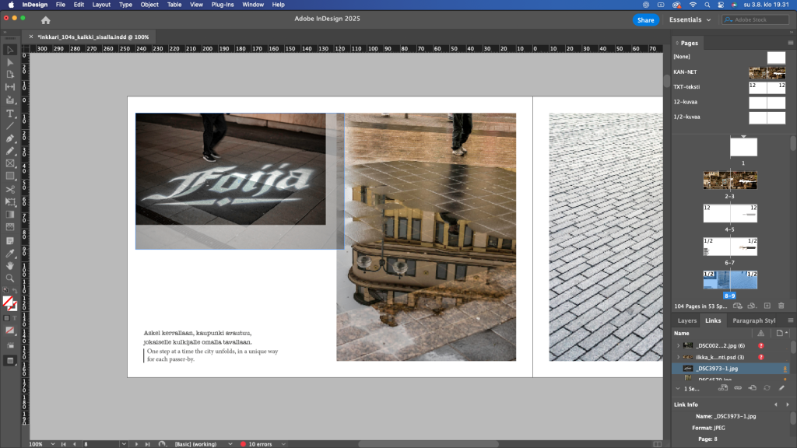Select the Eyedropper tool
This screenshot has width=797, height=448.
10,253
